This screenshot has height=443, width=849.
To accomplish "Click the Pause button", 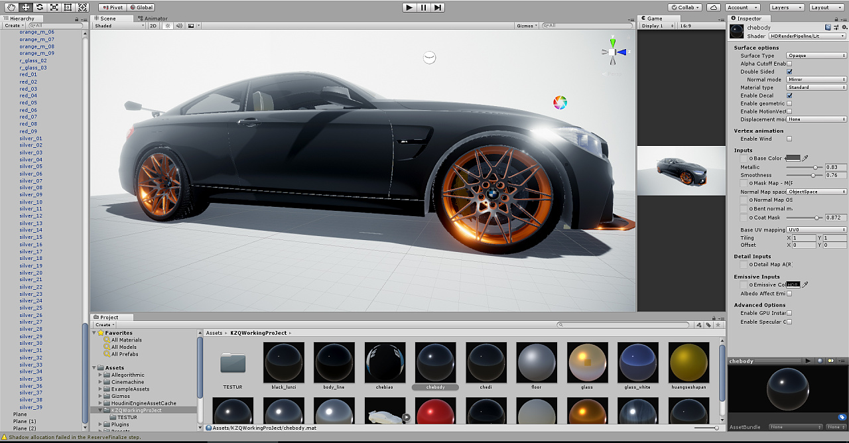I will point(423,7).
